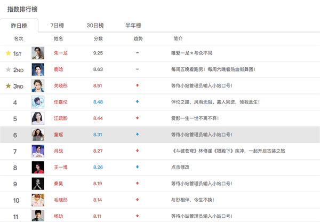This screenshot has width=320, height=222.
Task: Open the 30日榜 tab
Action: point(95,25)
